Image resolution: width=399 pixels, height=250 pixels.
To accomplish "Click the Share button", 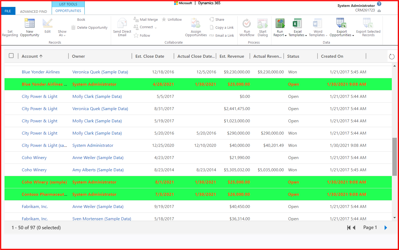I will [217, 20].
